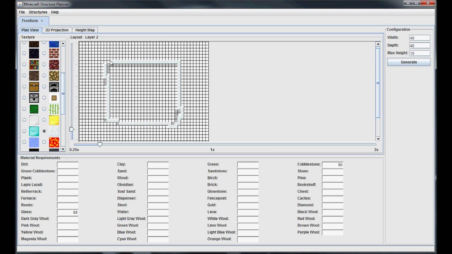Click the lapis lazuli blue texture thumbnail
Image resolution: width=452 pixels, height=254 pixels.
[54, 44]
